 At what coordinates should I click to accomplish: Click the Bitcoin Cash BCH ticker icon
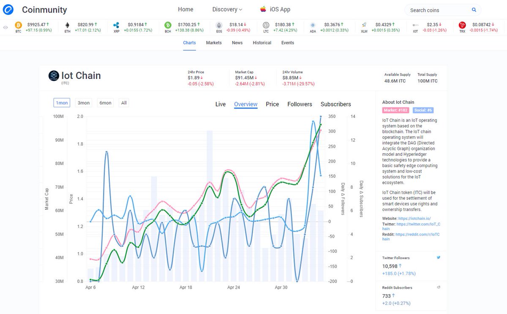[x=168, y=25]
